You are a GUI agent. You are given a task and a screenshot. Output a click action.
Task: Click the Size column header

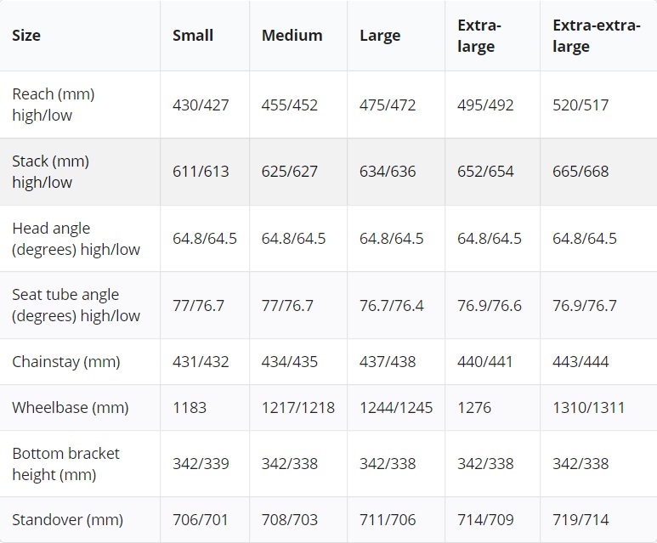click(26, 36)
